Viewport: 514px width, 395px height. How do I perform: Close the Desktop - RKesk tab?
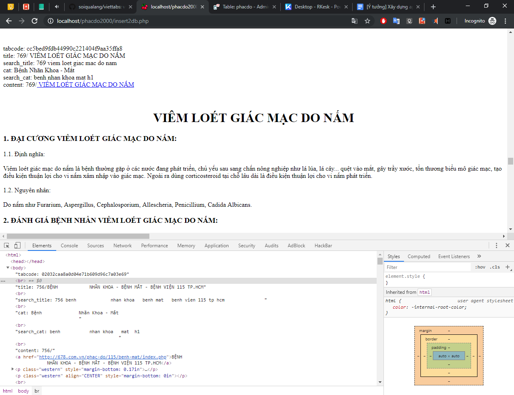pos(346,7)
